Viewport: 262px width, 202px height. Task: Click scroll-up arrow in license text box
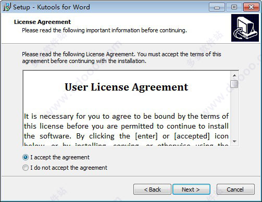tap(234, 75)
